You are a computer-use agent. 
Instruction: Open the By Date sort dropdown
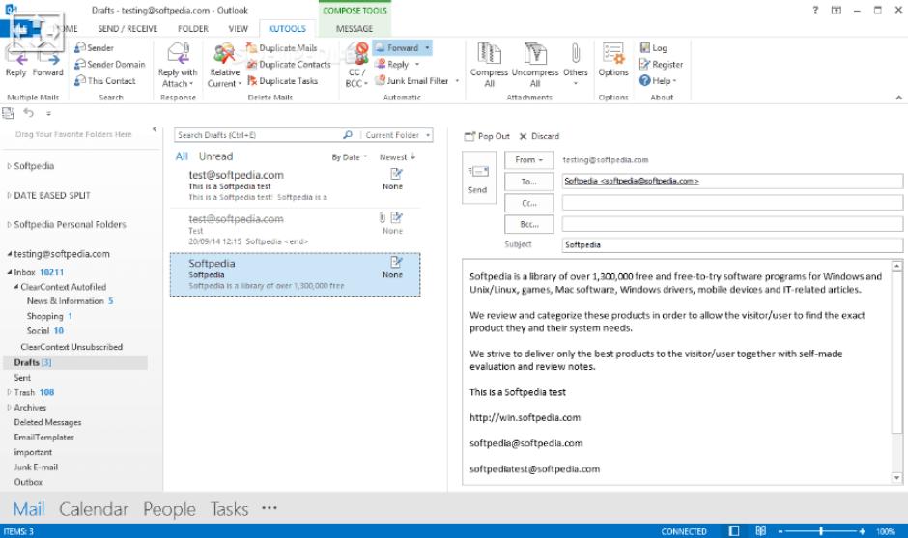(x=349, y=156)
